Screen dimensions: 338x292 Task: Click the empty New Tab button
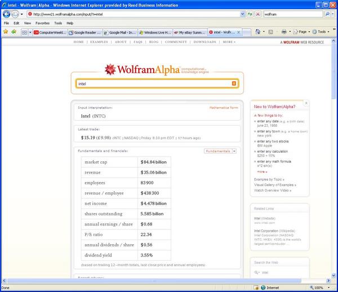(x=247, y=32)
